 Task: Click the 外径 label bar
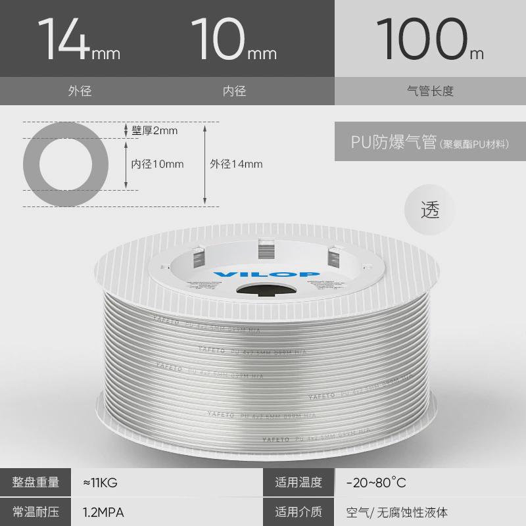[80, 91]
